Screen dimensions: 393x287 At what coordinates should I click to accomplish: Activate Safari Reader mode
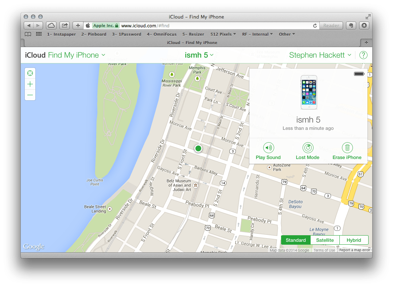pos(331,26)
